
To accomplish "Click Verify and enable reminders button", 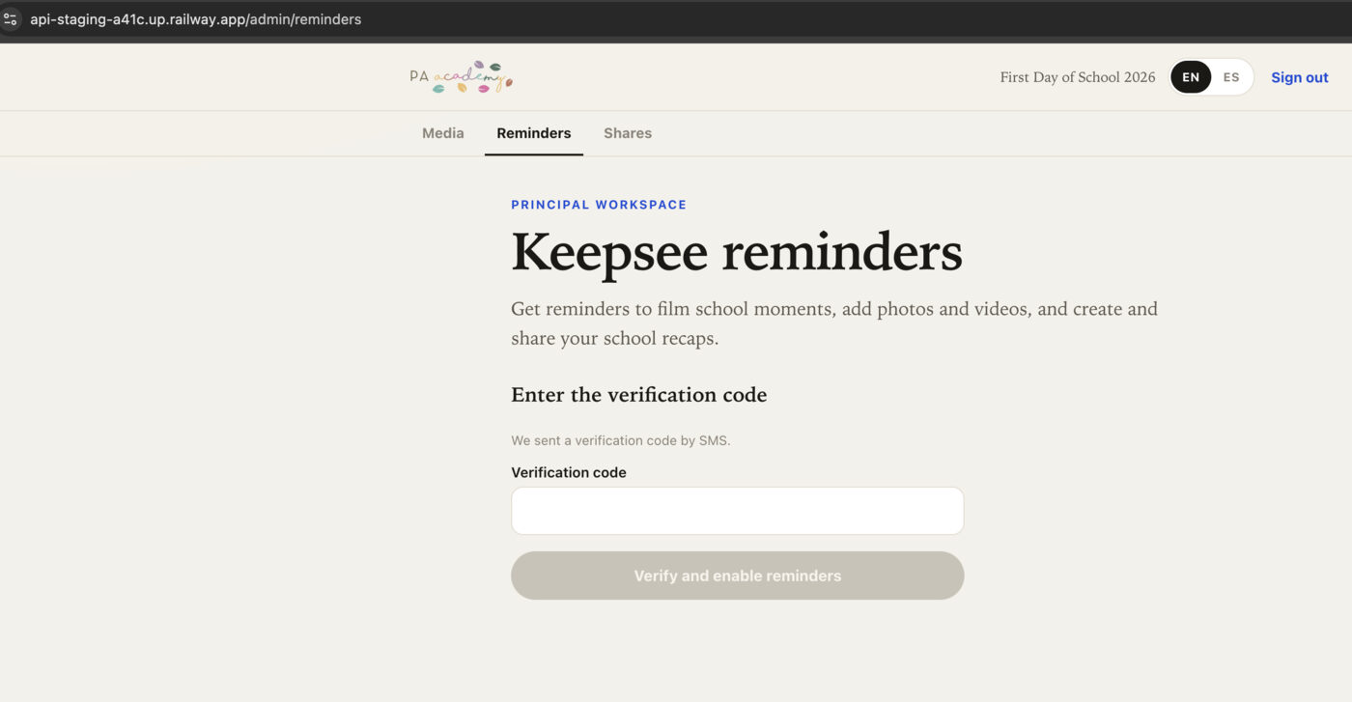I will [x=737, y=576].
